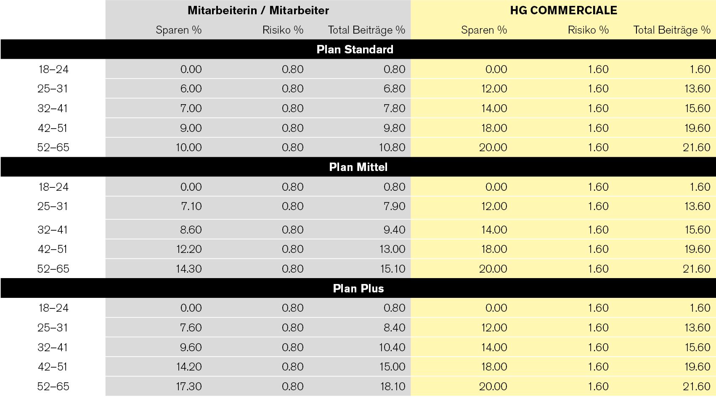This screenshot has width=716, height=397.
Task: Click the Plan Standard section header
Action: 355,50
